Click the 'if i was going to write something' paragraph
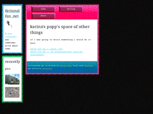Screen dimensions: 153x114 [x=60, y=41]
